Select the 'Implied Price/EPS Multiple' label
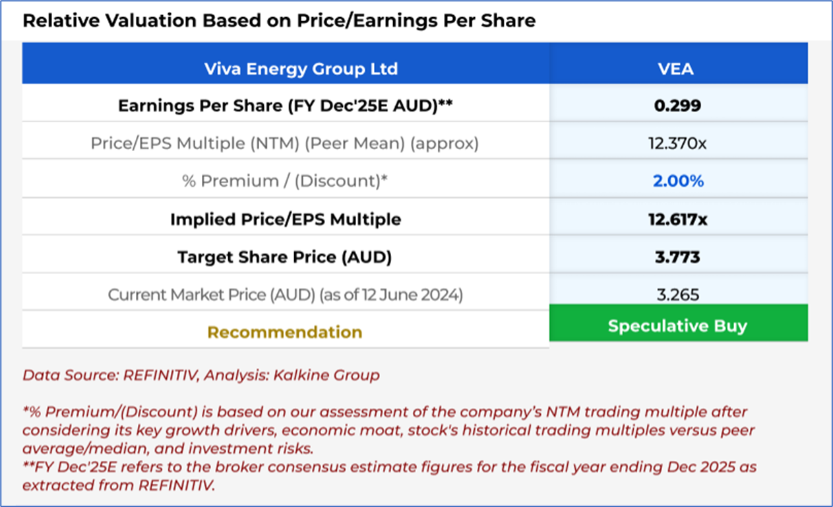The height and width of the screenshot is (507, 833). [x=285, y=219]
